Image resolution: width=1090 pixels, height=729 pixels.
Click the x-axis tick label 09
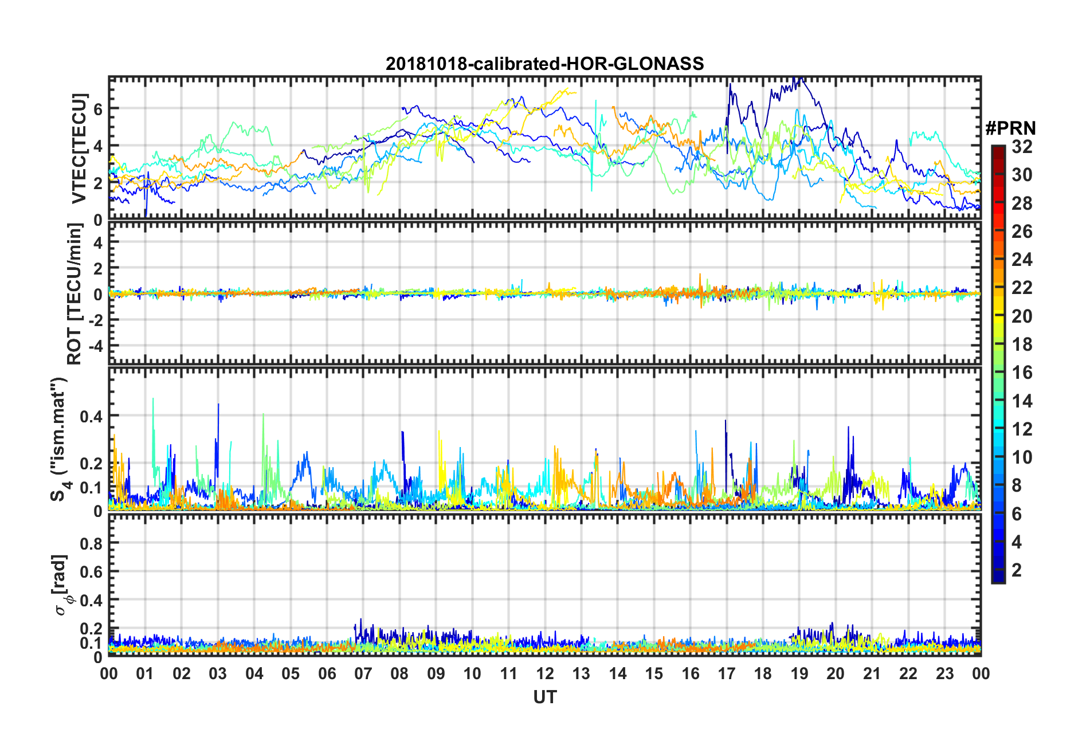[436, 673]
